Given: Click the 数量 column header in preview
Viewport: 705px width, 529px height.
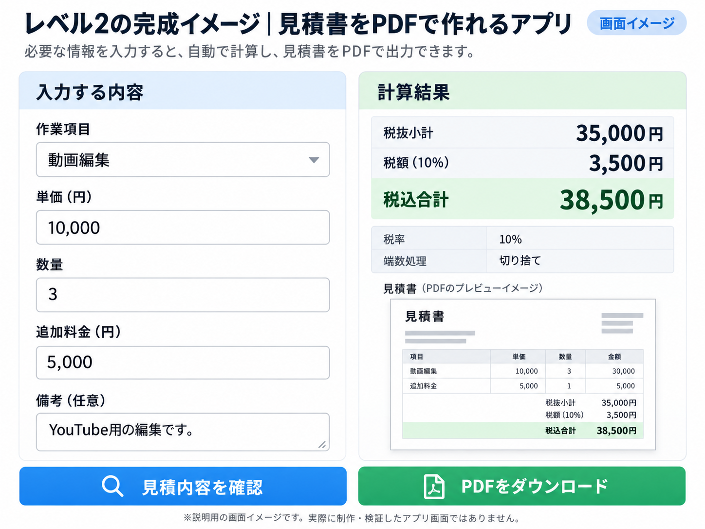Looking at the screenshot, I should pyautogui.click(x=565, y=357).
